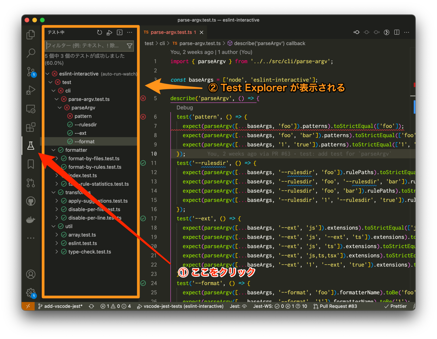Collapse the cli folder node
437x339 pixels.
pyautogui.click(x=53, y=91)
